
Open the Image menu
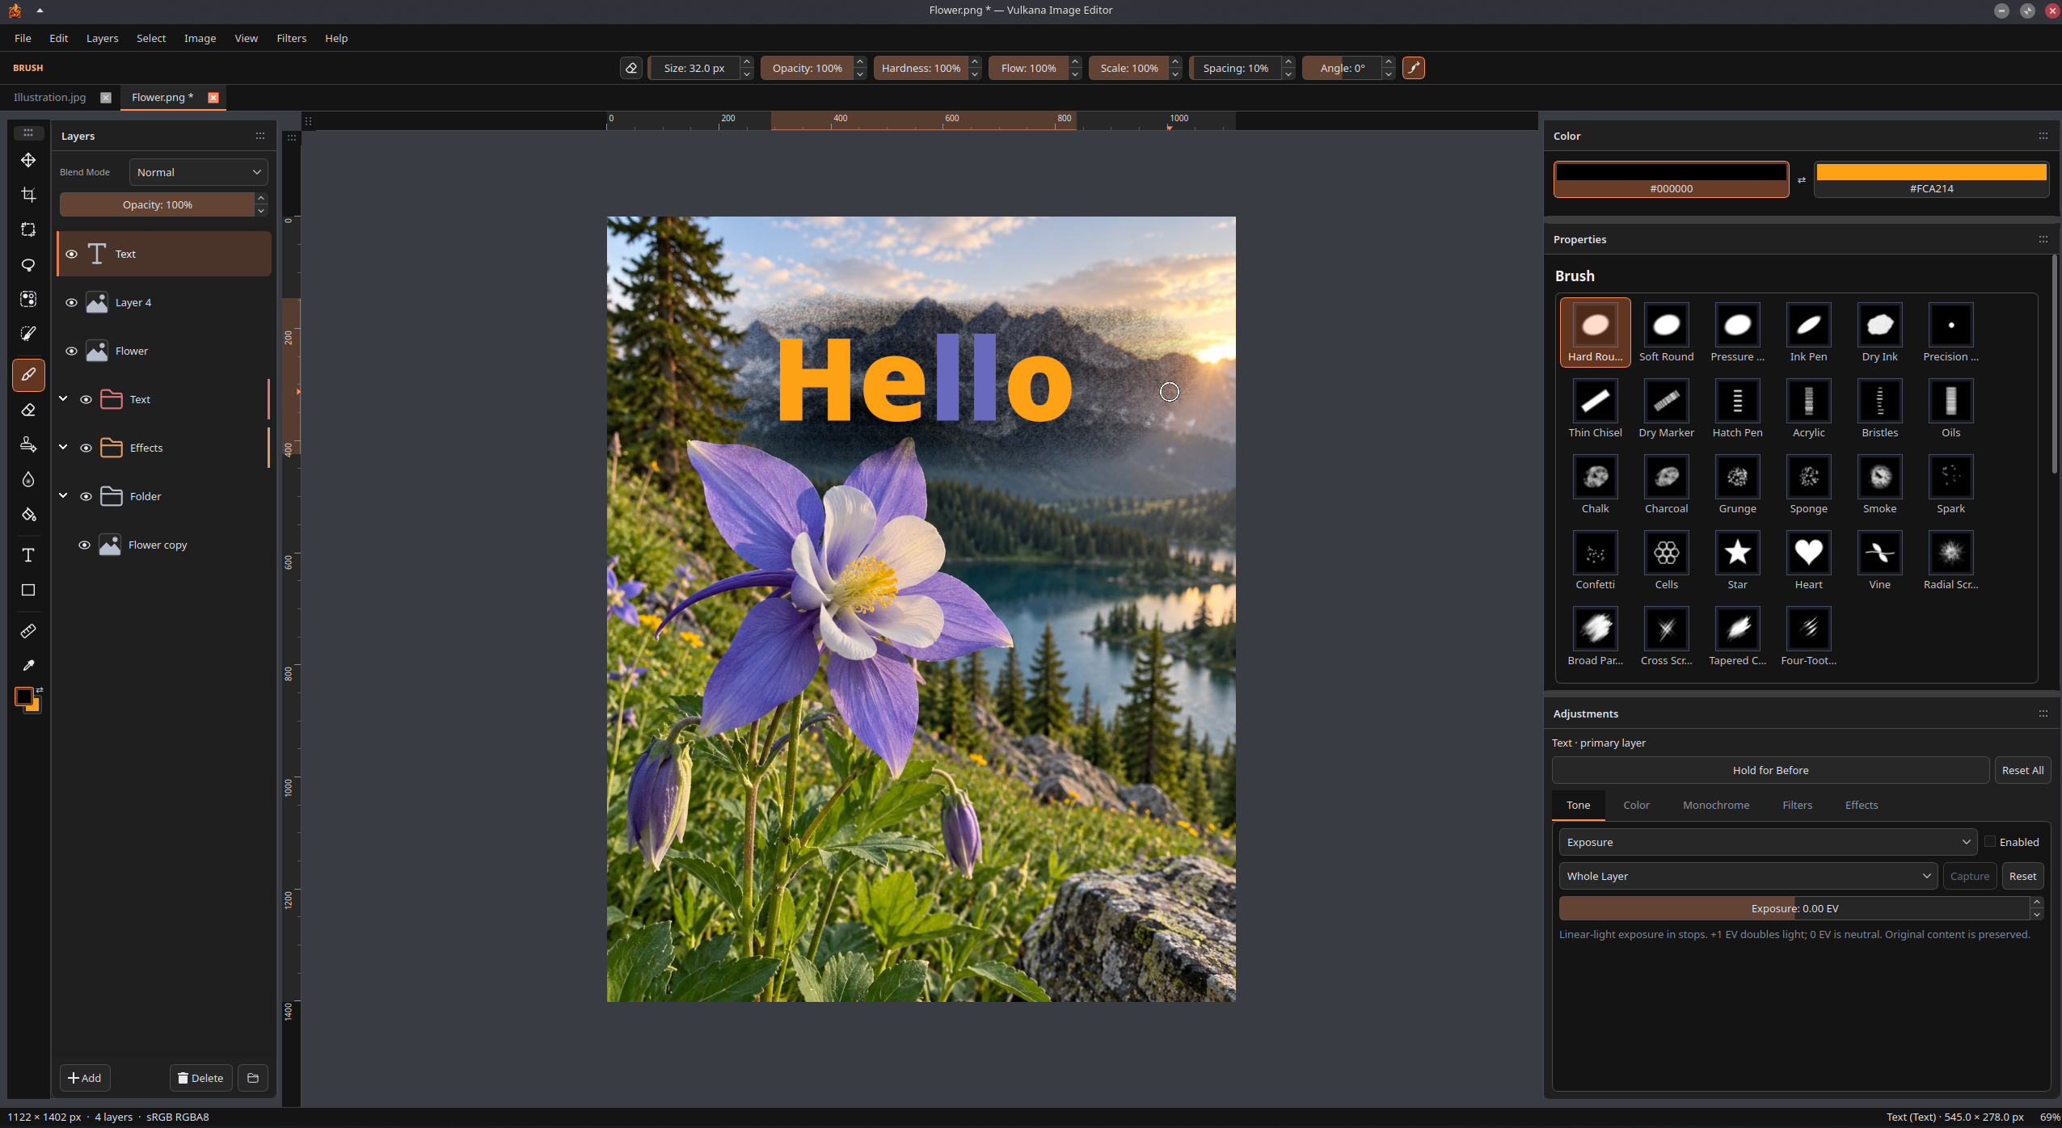[200, 38]
